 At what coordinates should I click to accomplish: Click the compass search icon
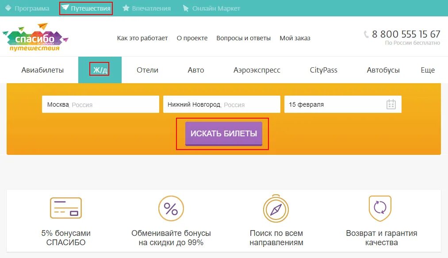[276, 208]
